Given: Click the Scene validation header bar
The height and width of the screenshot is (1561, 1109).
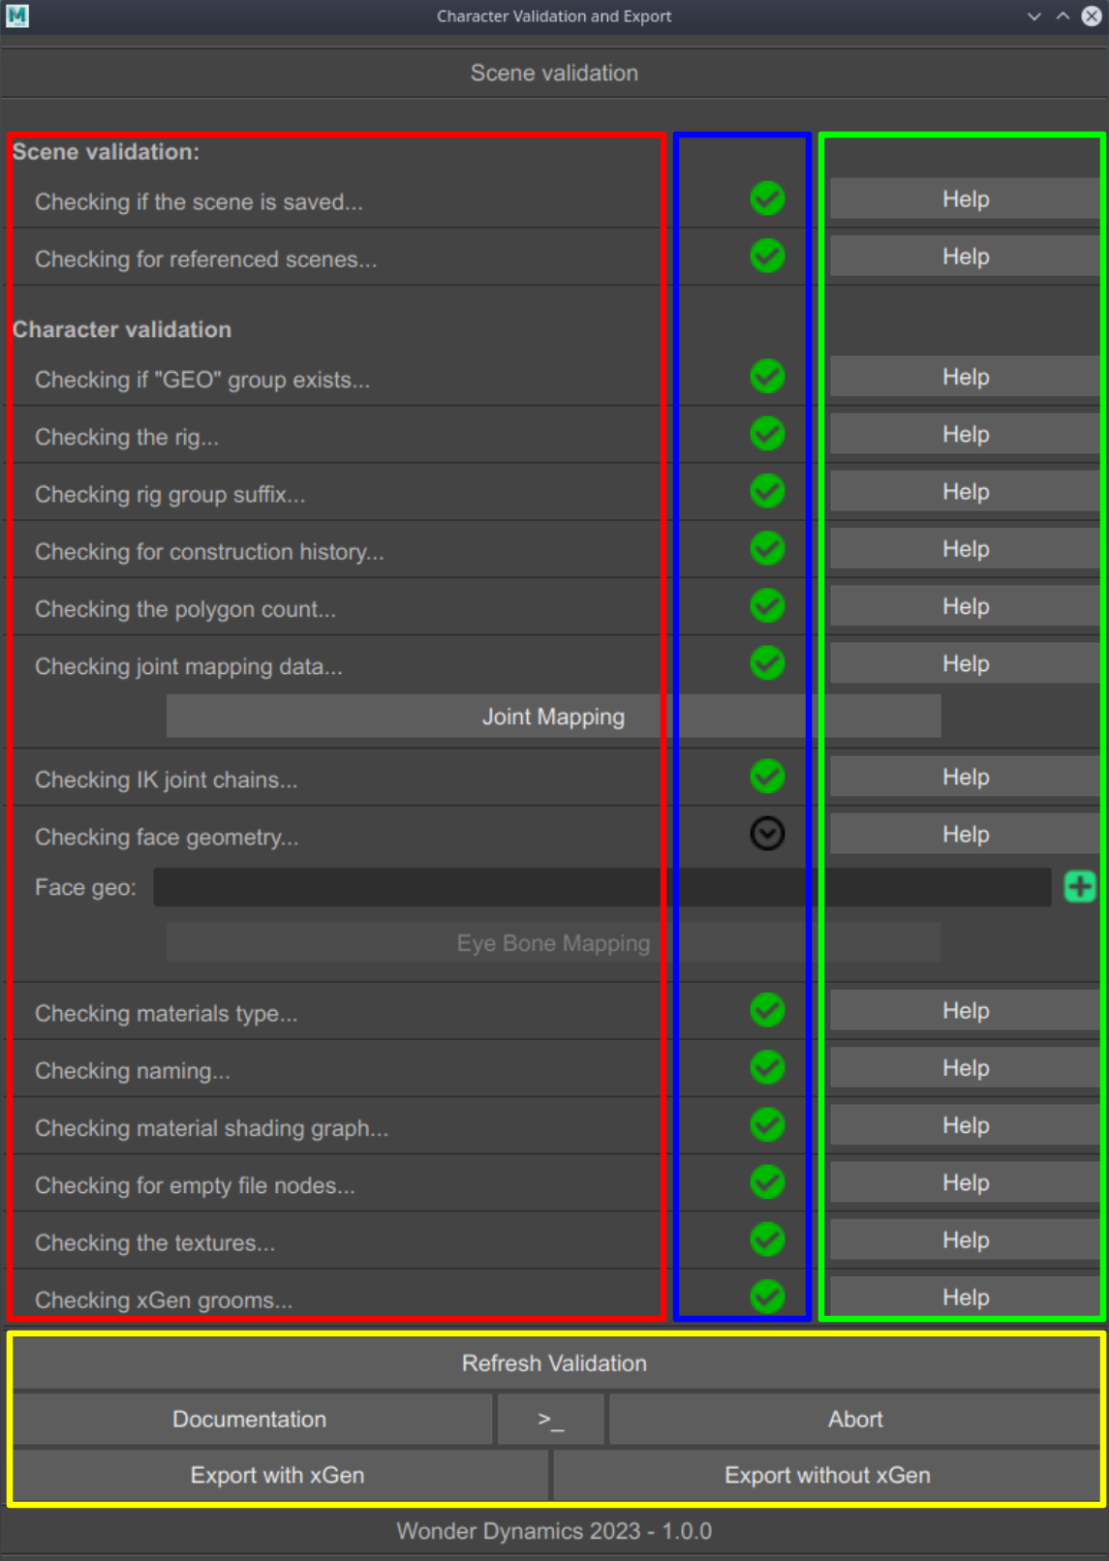Looking at the screenshot, I should [554, 73].
